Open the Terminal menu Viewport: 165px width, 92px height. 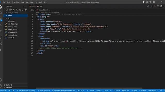pos(38,2)
